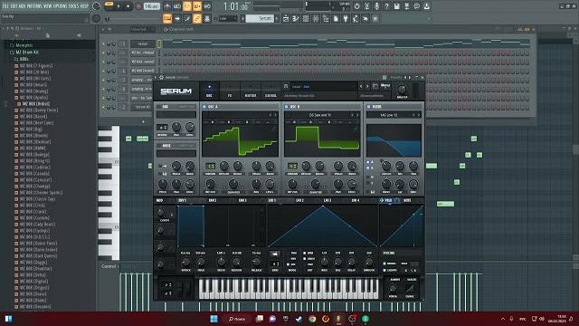579x326 pixels.
Task: Enable the MONO voicing checkbox
Action: 384,264
